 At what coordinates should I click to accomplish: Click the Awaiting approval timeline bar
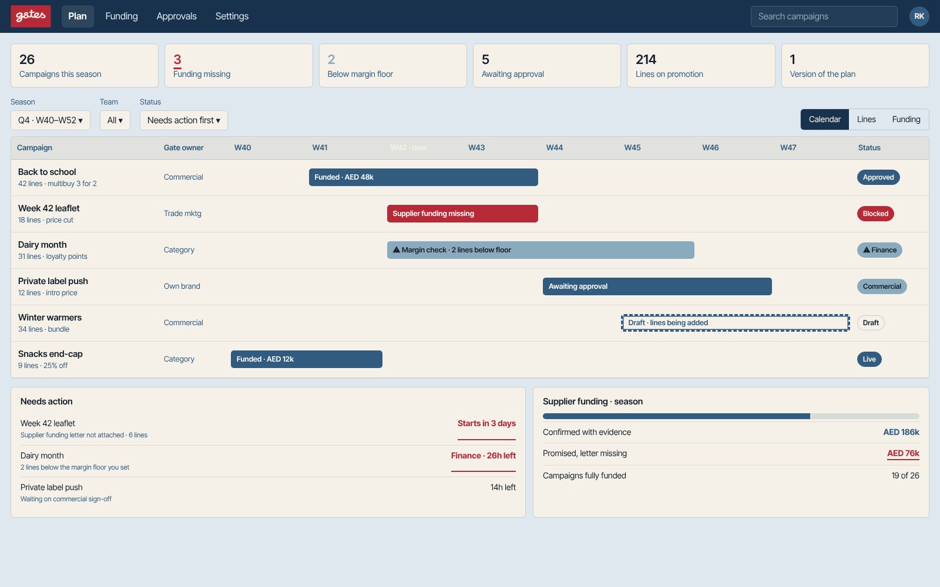pos(657,286)
